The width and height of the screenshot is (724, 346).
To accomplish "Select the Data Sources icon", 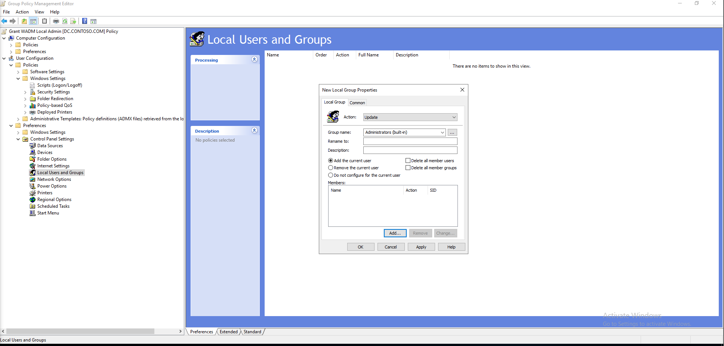I will [x=33, y=145].
